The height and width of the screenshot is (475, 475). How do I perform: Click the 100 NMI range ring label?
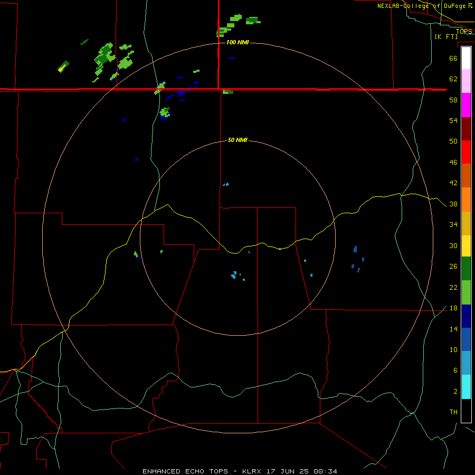point(237,42)
